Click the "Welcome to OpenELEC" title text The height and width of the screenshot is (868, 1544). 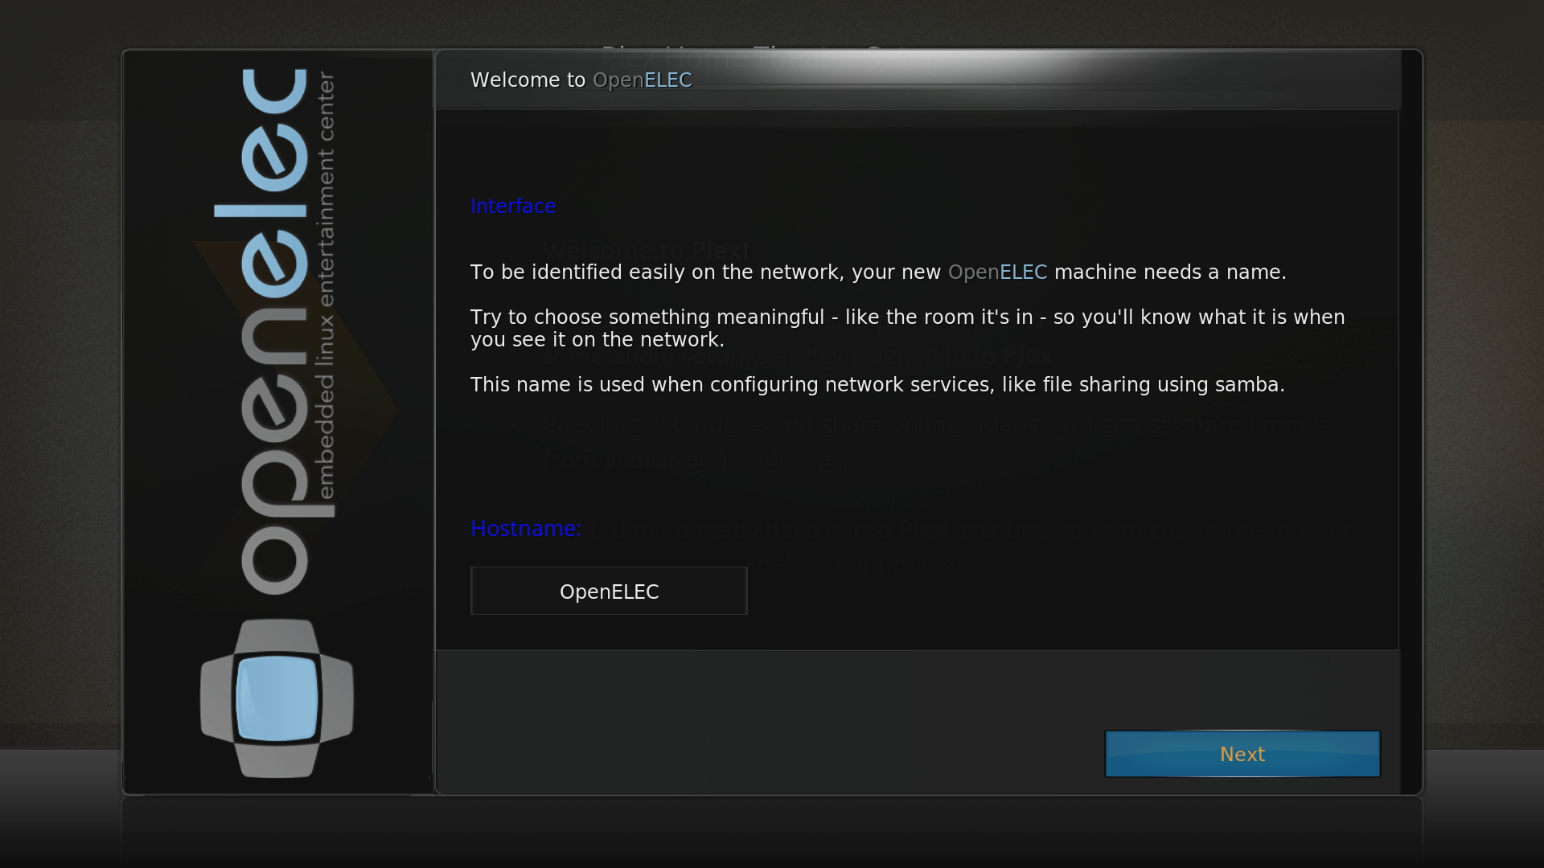tap(581, 80)
